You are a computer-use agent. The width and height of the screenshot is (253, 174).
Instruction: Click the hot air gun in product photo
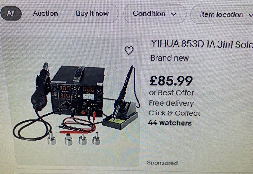[x=41, y=87]
